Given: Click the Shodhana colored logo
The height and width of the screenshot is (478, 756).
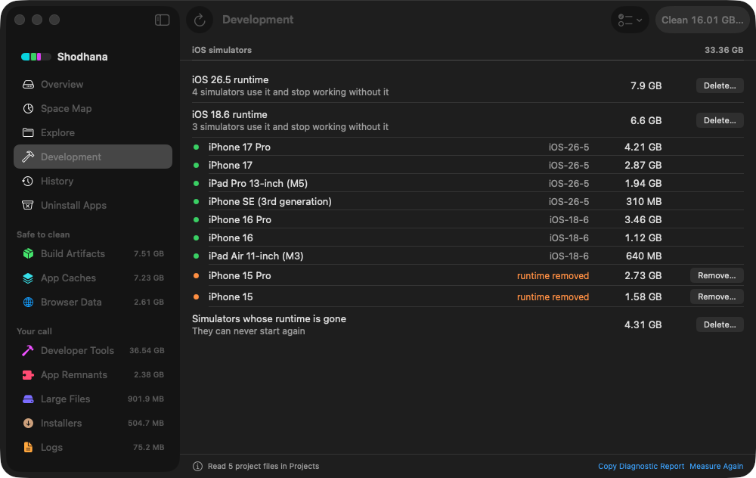Looking at the screenshot, I should [36, 57].
